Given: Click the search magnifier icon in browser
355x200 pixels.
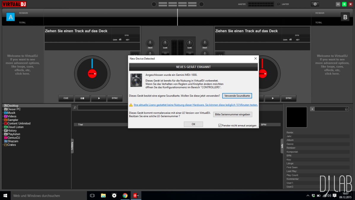Looking at the screenshot, I should pyautogui.click(x=75, y=108).
